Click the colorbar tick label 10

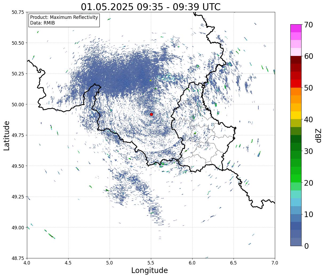pyautogui.click(x=308, y=214)
